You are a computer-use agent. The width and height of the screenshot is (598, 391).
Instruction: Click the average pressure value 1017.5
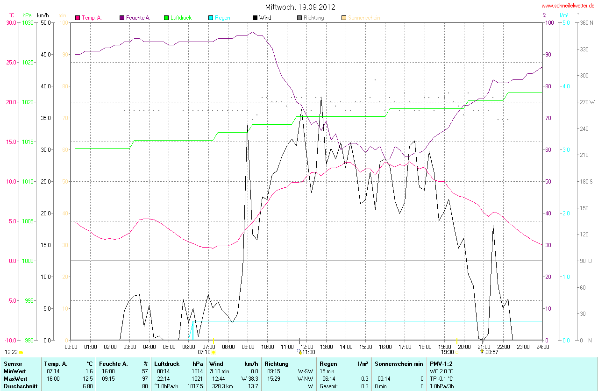[195, 386]
